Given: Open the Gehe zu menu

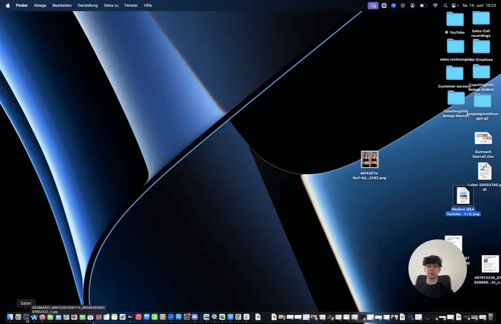Looking at the screenshot, I should pos(111,5).
